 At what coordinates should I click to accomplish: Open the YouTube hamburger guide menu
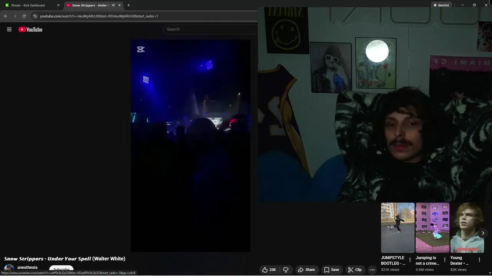(9, 30)
